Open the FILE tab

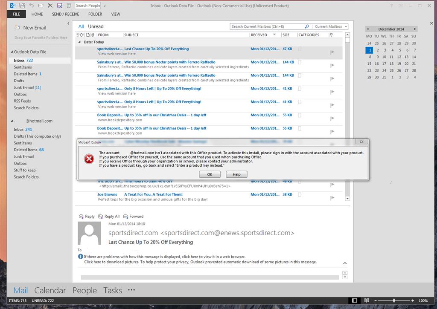(17, 14)
